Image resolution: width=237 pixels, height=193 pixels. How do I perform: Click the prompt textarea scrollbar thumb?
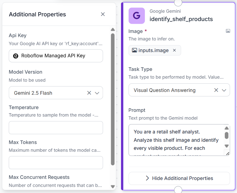(226, 135)
